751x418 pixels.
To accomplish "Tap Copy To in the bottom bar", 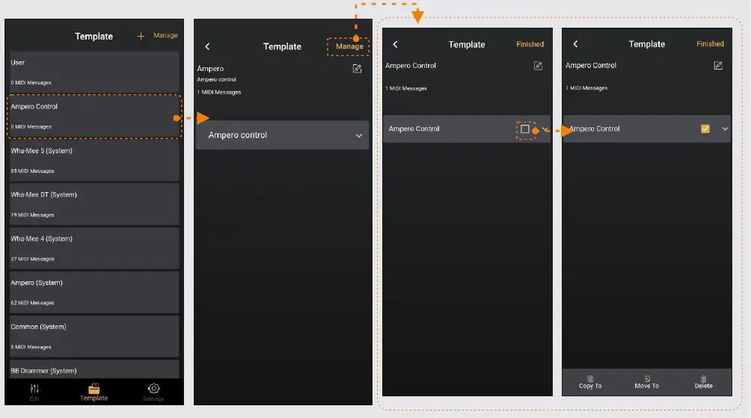I will click(x=590, y=382).
